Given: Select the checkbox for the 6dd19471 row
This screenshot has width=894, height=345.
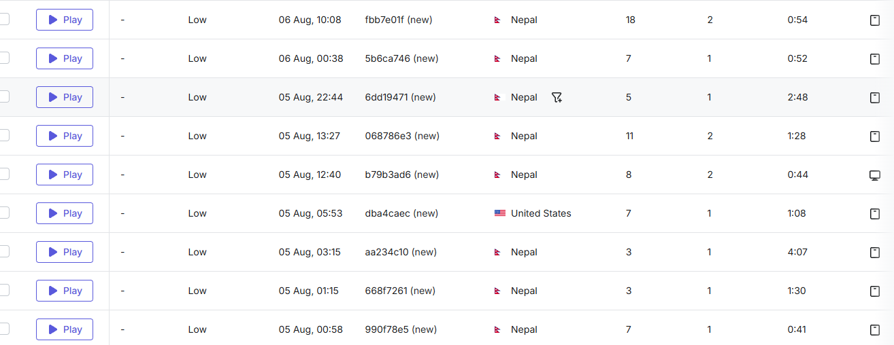Looking at the screenshot, I should 4,96.
